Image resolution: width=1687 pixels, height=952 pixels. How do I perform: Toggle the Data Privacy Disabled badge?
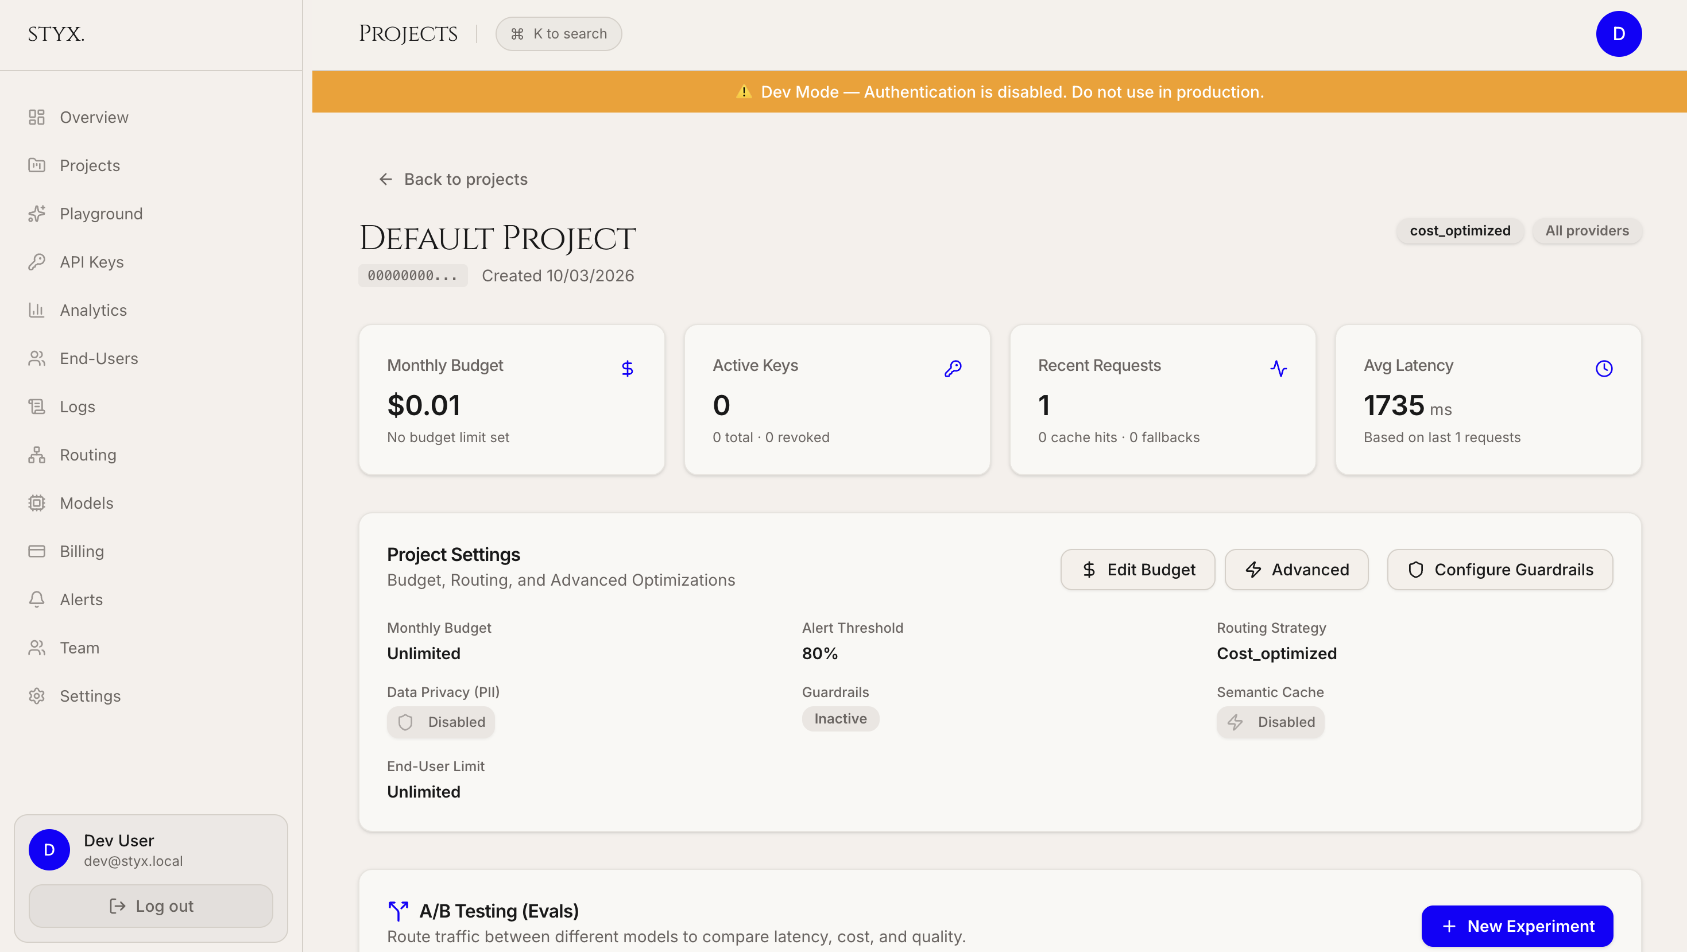pyautogui.click(x=441, y=722)
